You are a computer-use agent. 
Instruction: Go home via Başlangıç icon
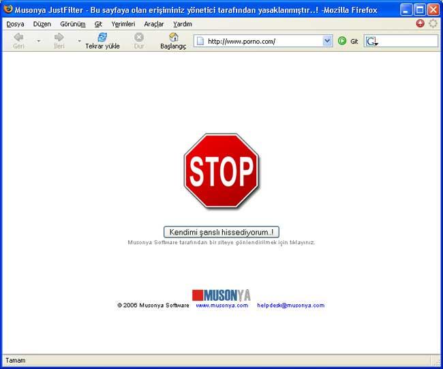point(173,37)
